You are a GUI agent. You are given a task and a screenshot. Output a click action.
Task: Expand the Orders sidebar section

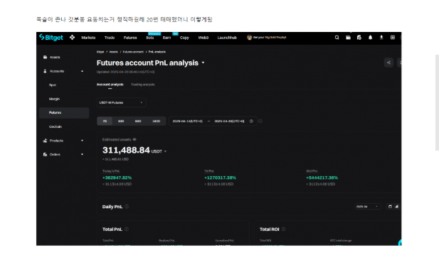(82, 154)
